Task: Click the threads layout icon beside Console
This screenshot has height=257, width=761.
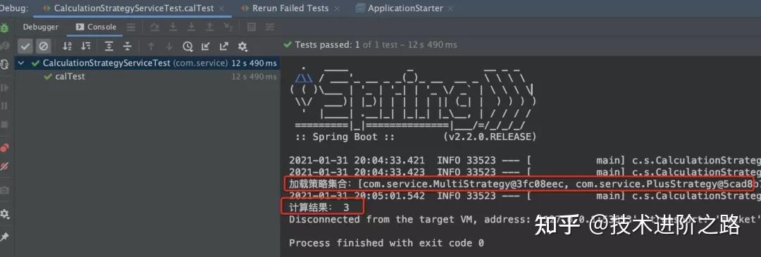Action: tap(130, 27)
